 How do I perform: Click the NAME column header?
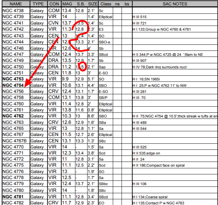pyautogui.click(x=16, y=4)
